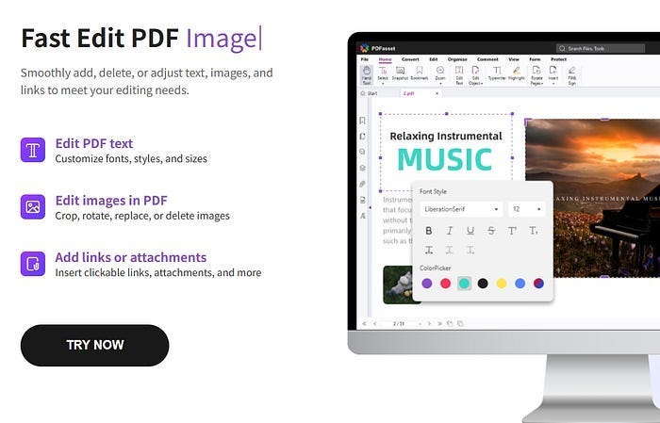
Task: Open the bookmarks panel in left sidebar
Action: click(x=362, y=121)
